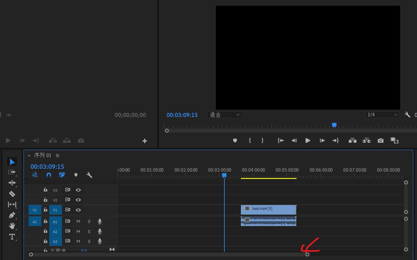Solo audio track A2

(x=89, y=231)
